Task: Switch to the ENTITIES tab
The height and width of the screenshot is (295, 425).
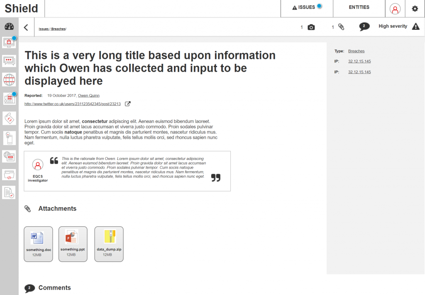Action: [359, 7]
